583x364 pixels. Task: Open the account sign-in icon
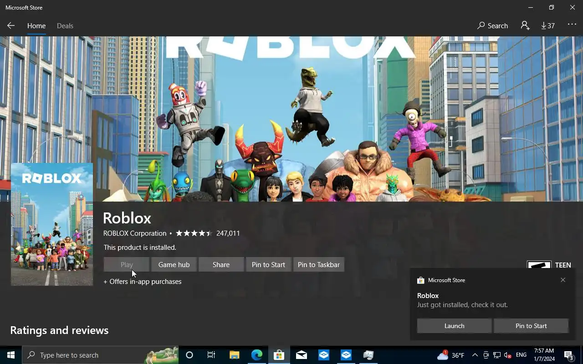tap(525, 26)
